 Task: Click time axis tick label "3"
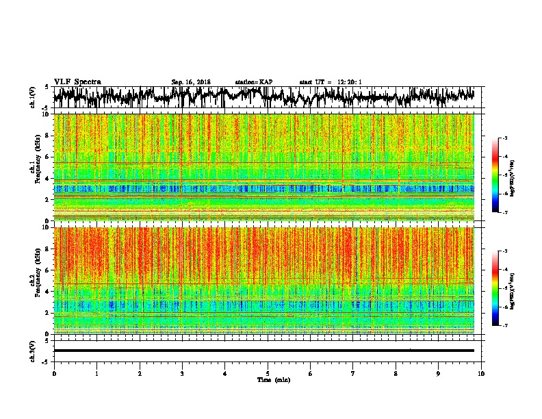coord(182,374)
